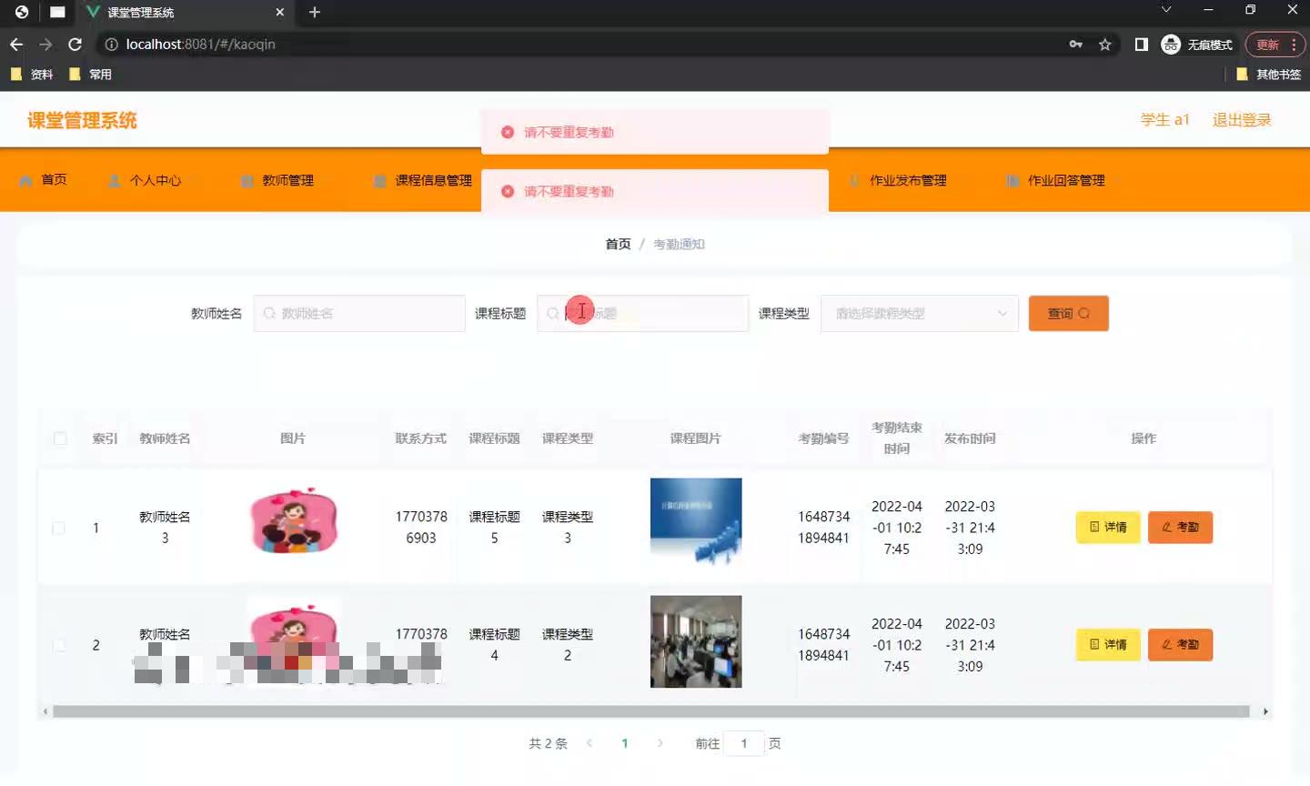Click the chevron at the browser tab strip right
The width and height of the screenshot is (1310, 786).
point(1165,9)
